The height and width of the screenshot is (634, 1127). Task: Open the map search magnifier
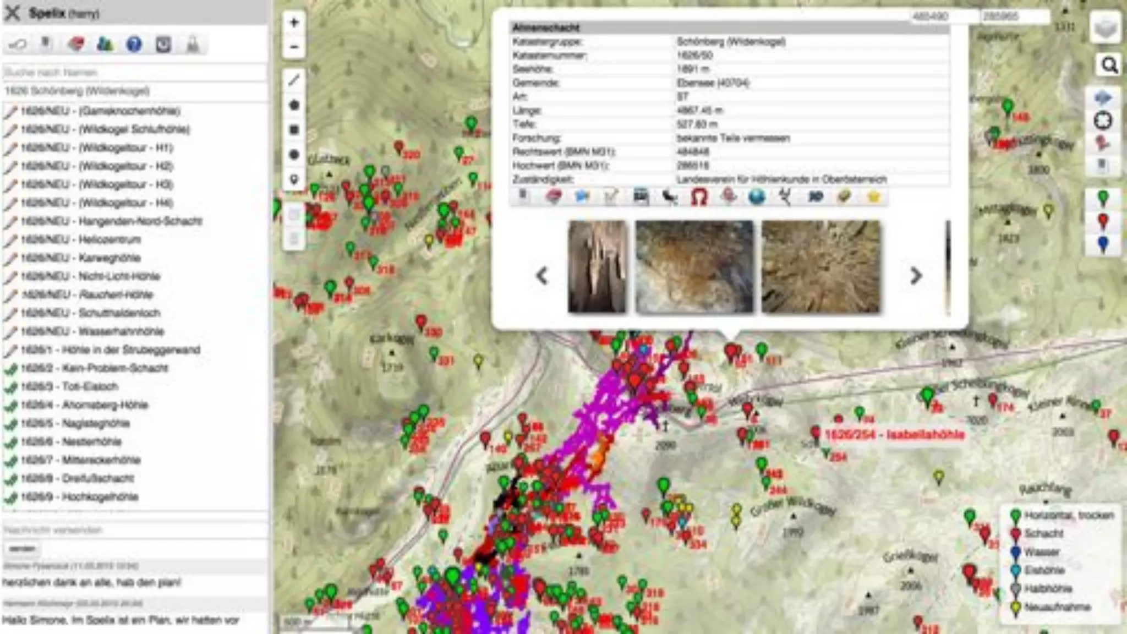pos(1109,65)
